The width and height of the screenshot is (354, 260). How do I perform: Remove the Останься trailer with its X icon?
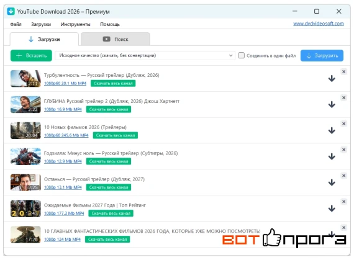click(343, 176)
